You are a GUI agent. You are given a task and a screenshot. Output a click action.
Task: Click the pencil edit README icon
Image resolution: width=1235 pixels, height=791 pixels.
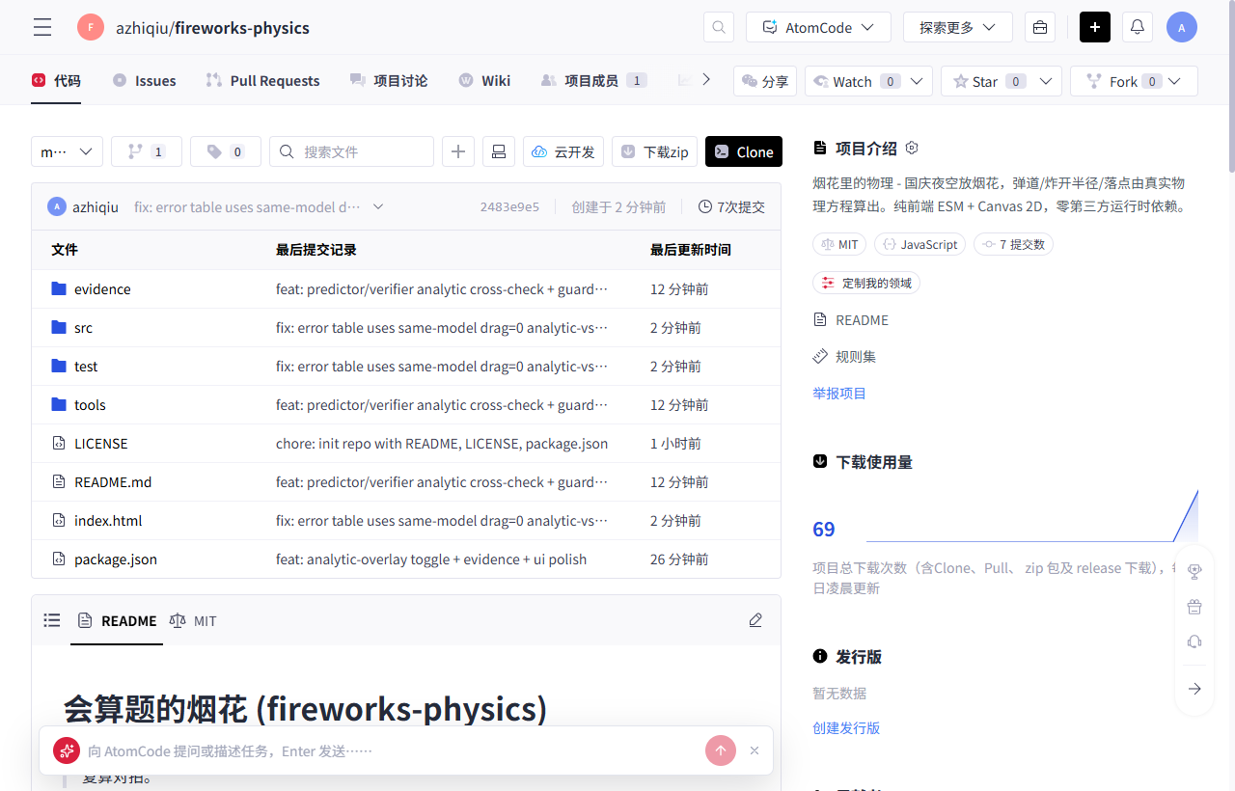click(755, 620)
